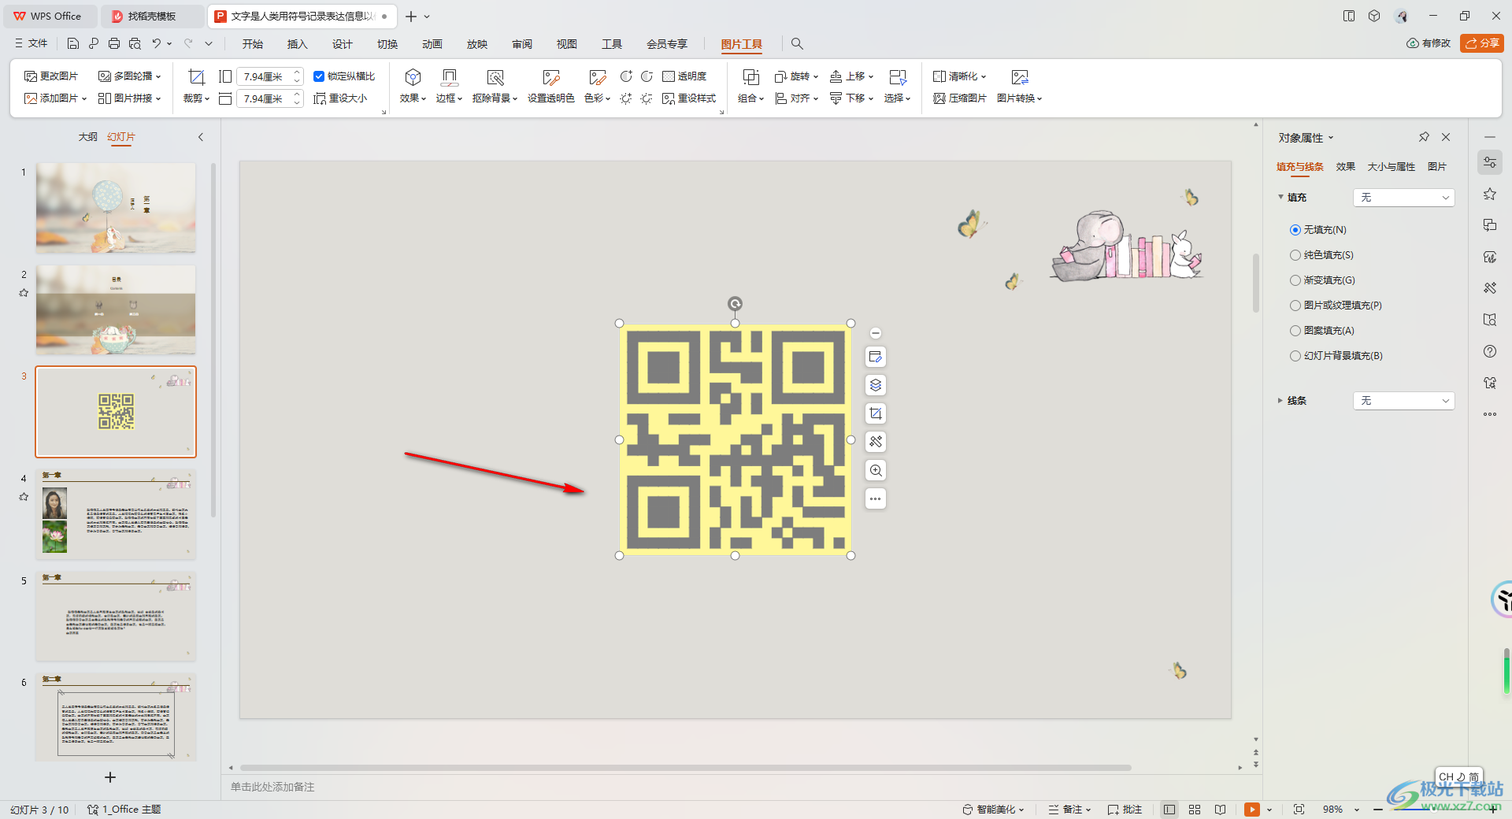
Task: Open the 动画 ribbon tab
Action: tap(432, 44)
